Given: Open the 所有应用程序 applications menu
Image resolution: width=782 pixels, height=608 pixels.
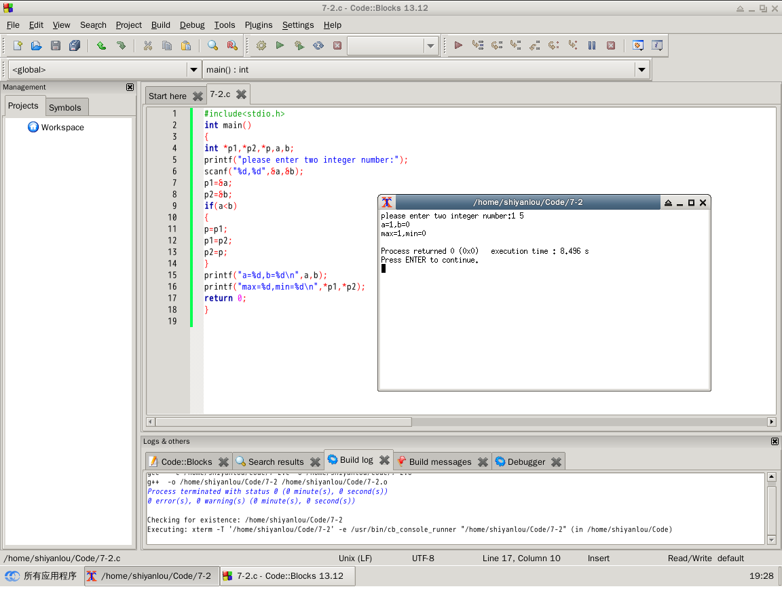Looking at the screenshot, I should (x=41, y=576).
